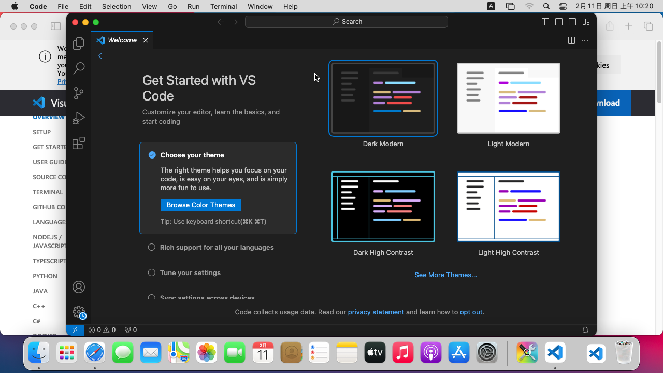Open Customize Layout icon

[x=586, y=22]
